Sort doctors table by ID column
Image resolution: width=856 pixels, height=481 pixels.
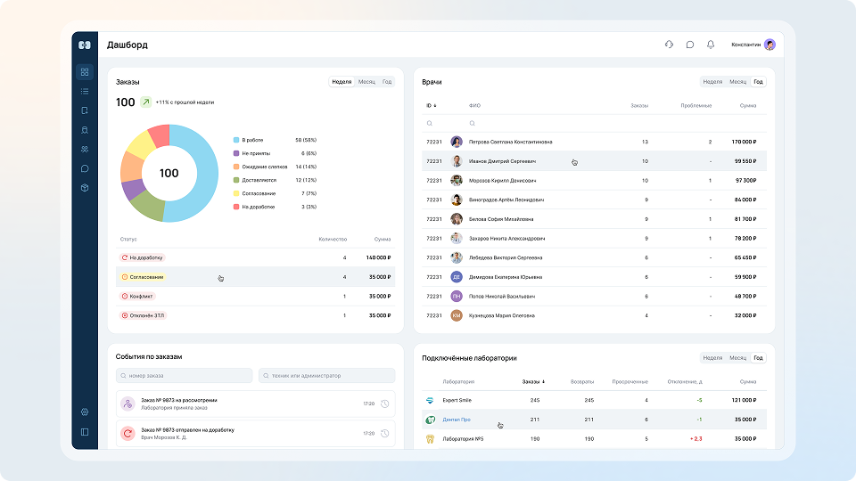[432, 106]
